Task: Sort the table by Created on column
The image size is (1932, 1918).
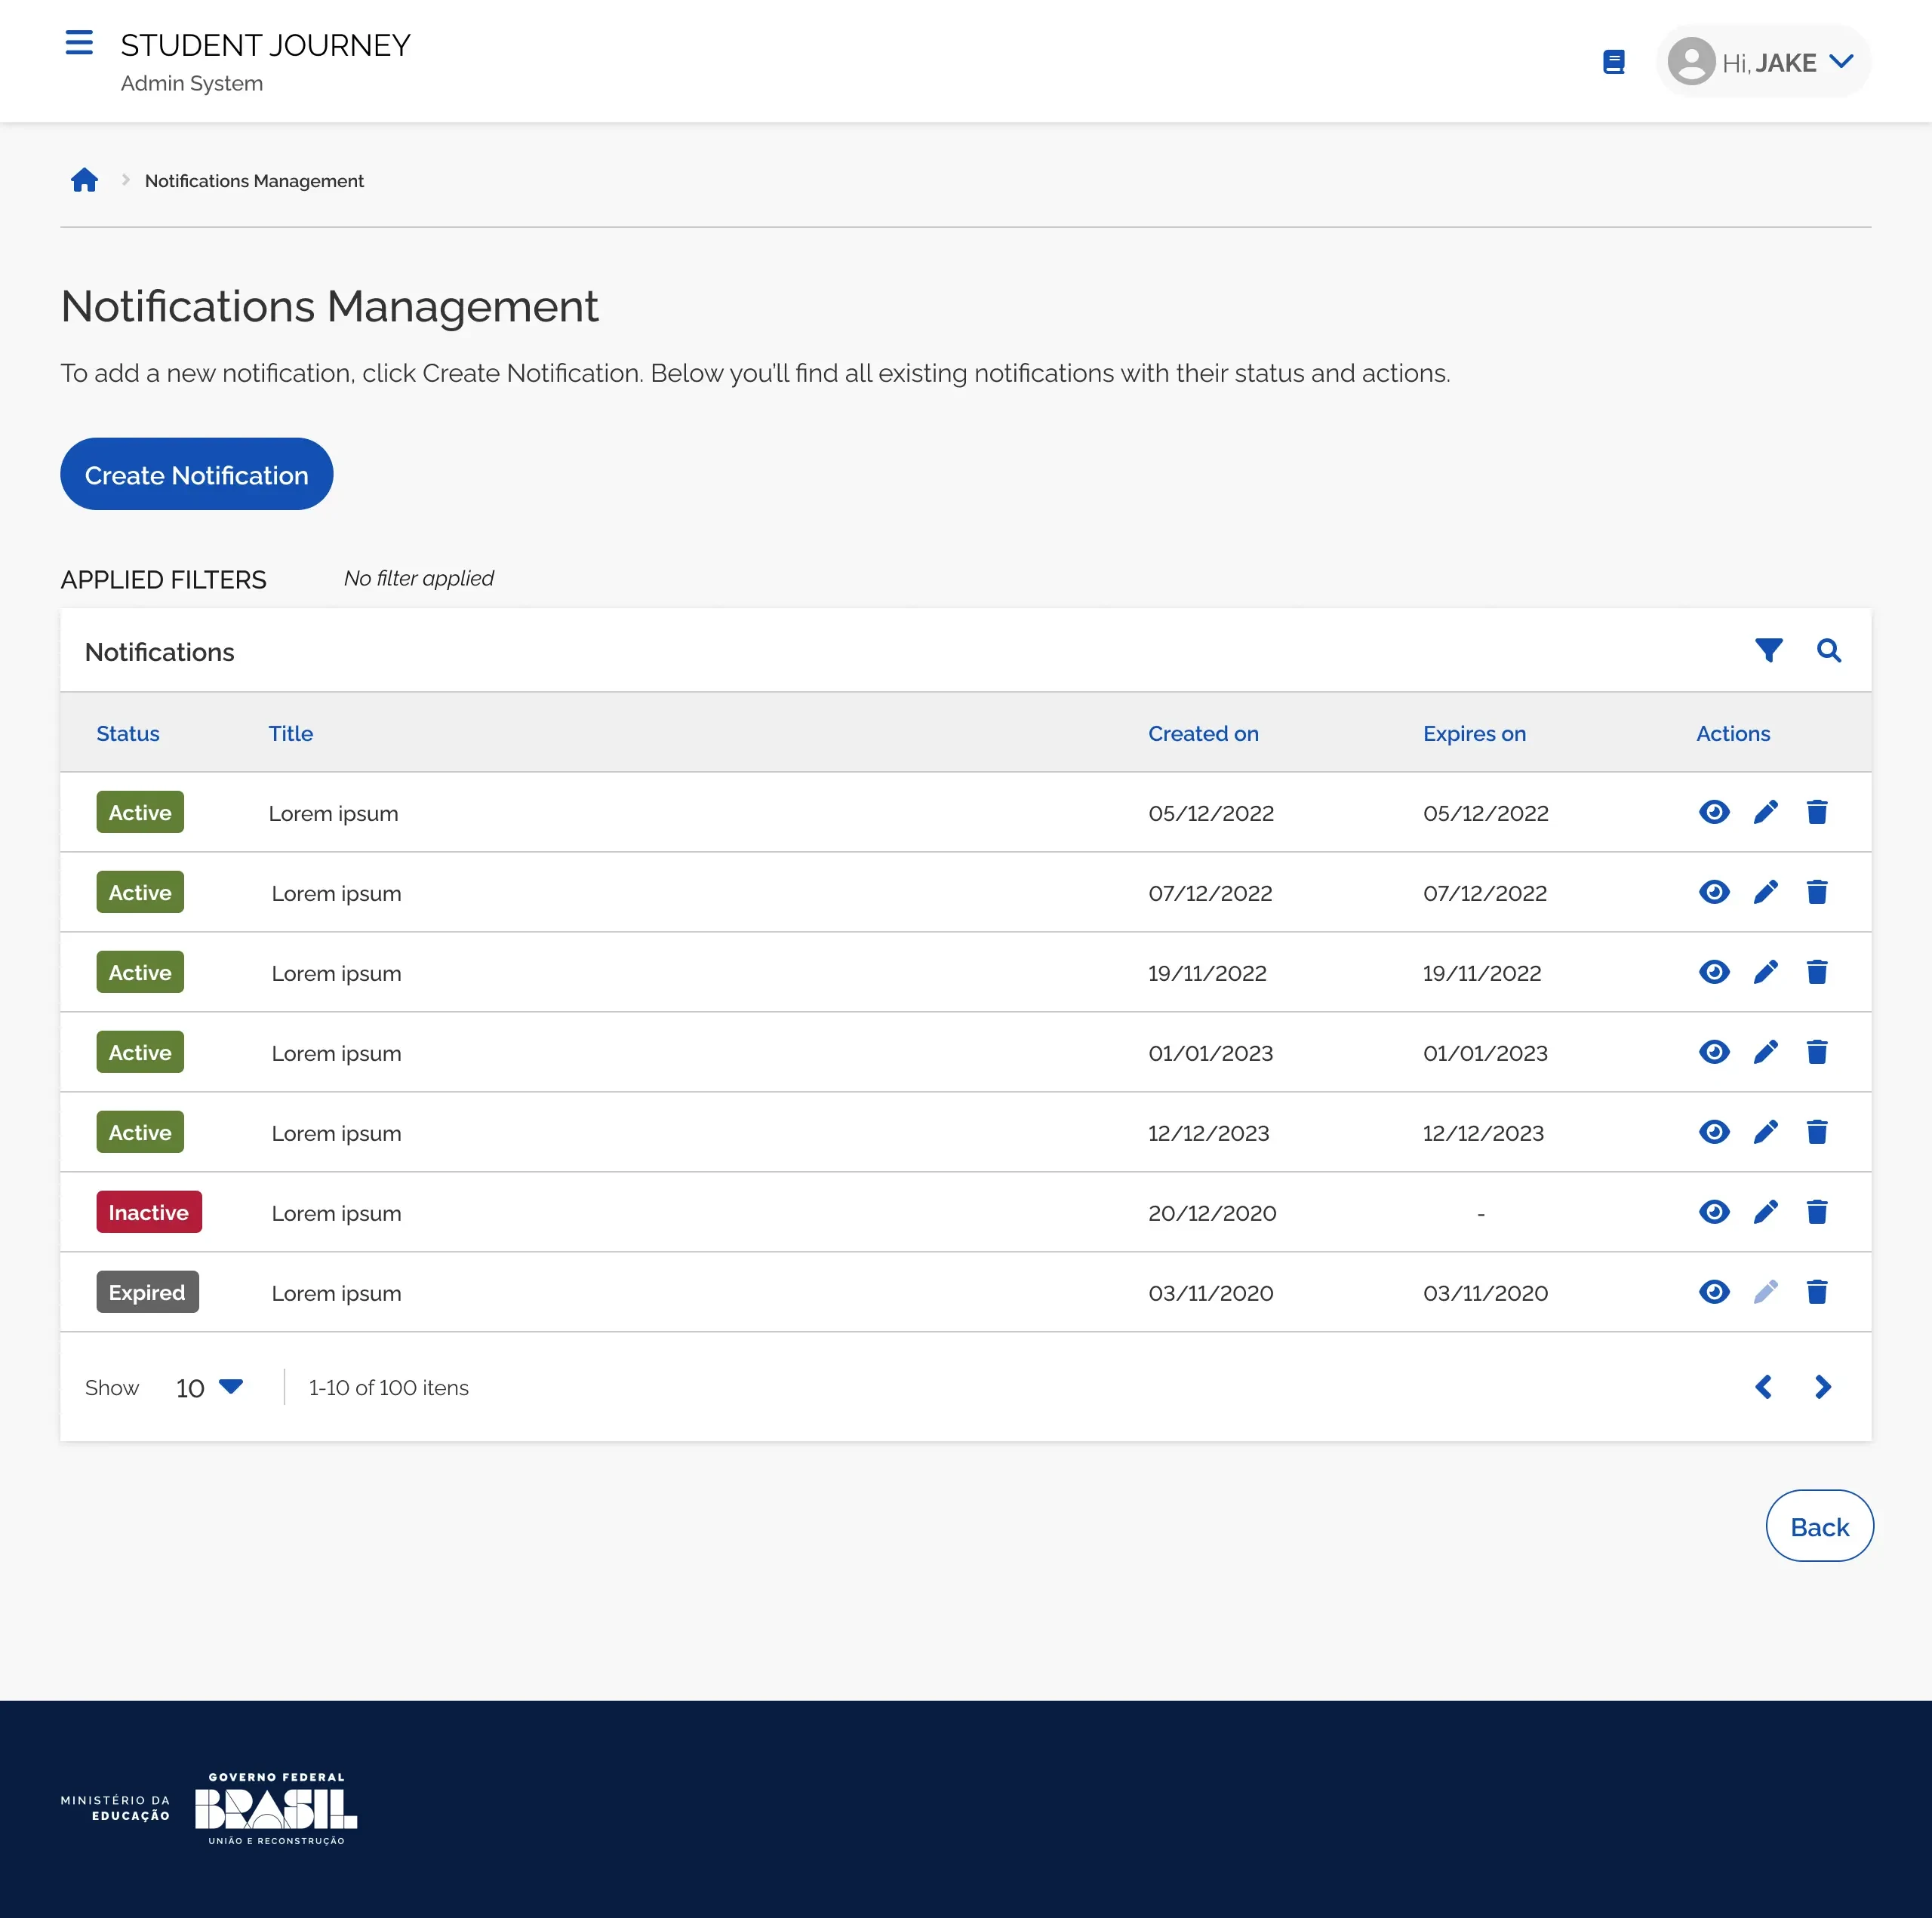Action: pos(1203,733)
